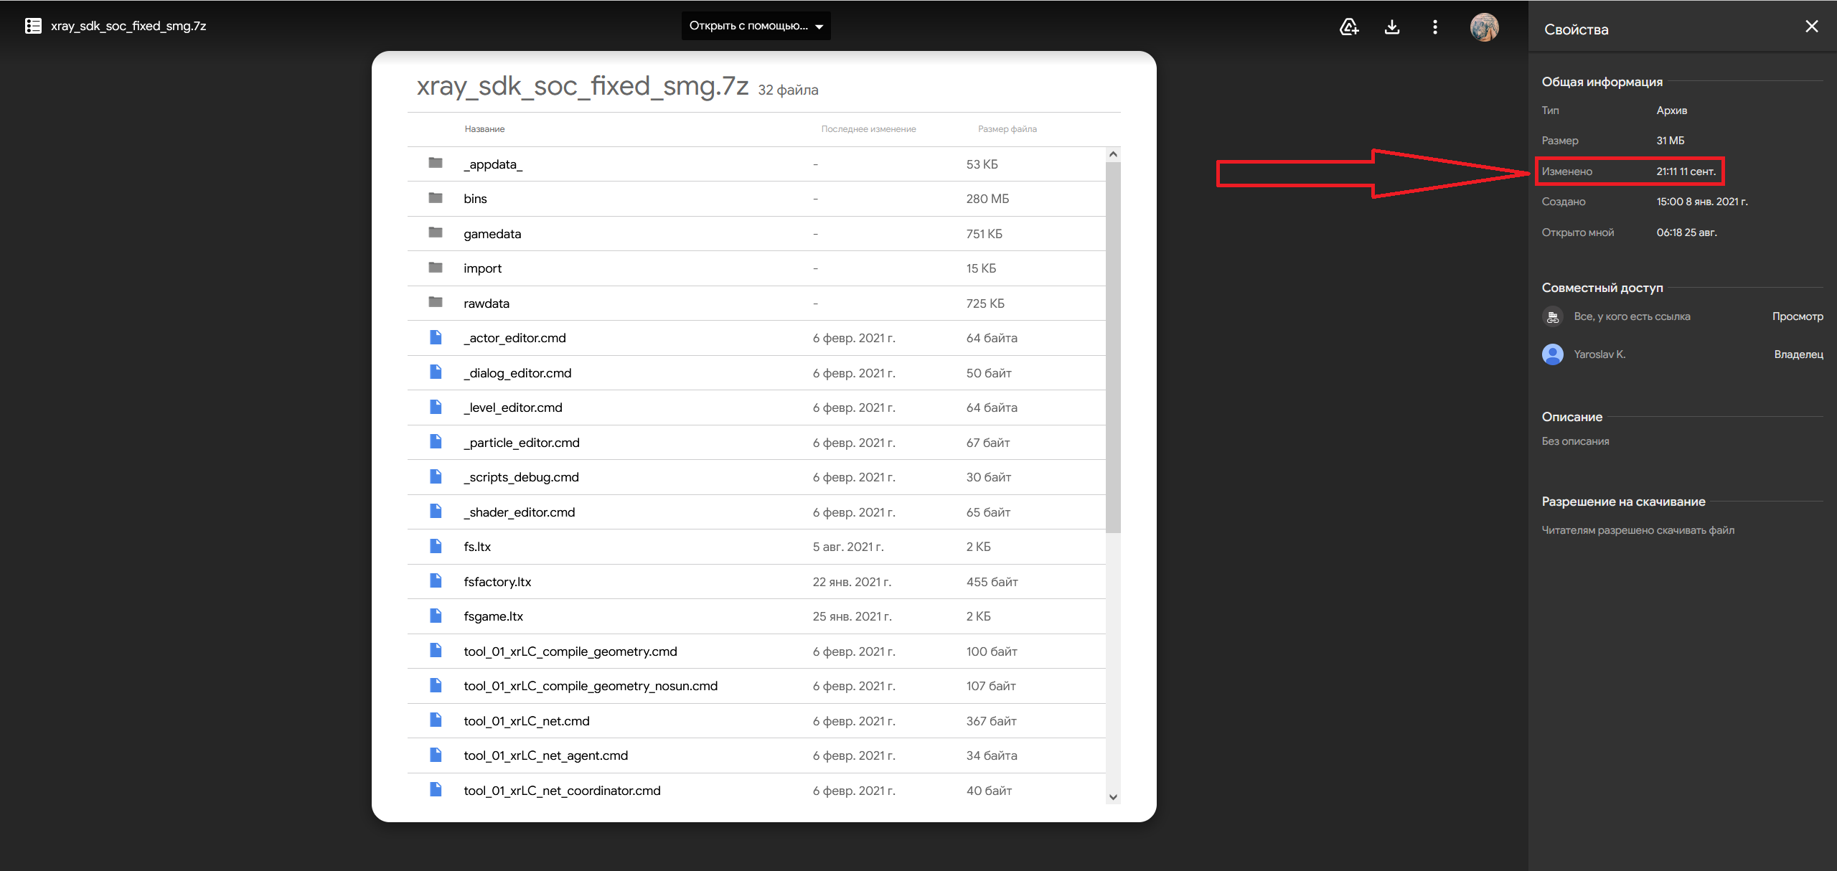Click the '5 авг. 2021 г.' date cell
Screen dimensions: 1837x871
848,547
